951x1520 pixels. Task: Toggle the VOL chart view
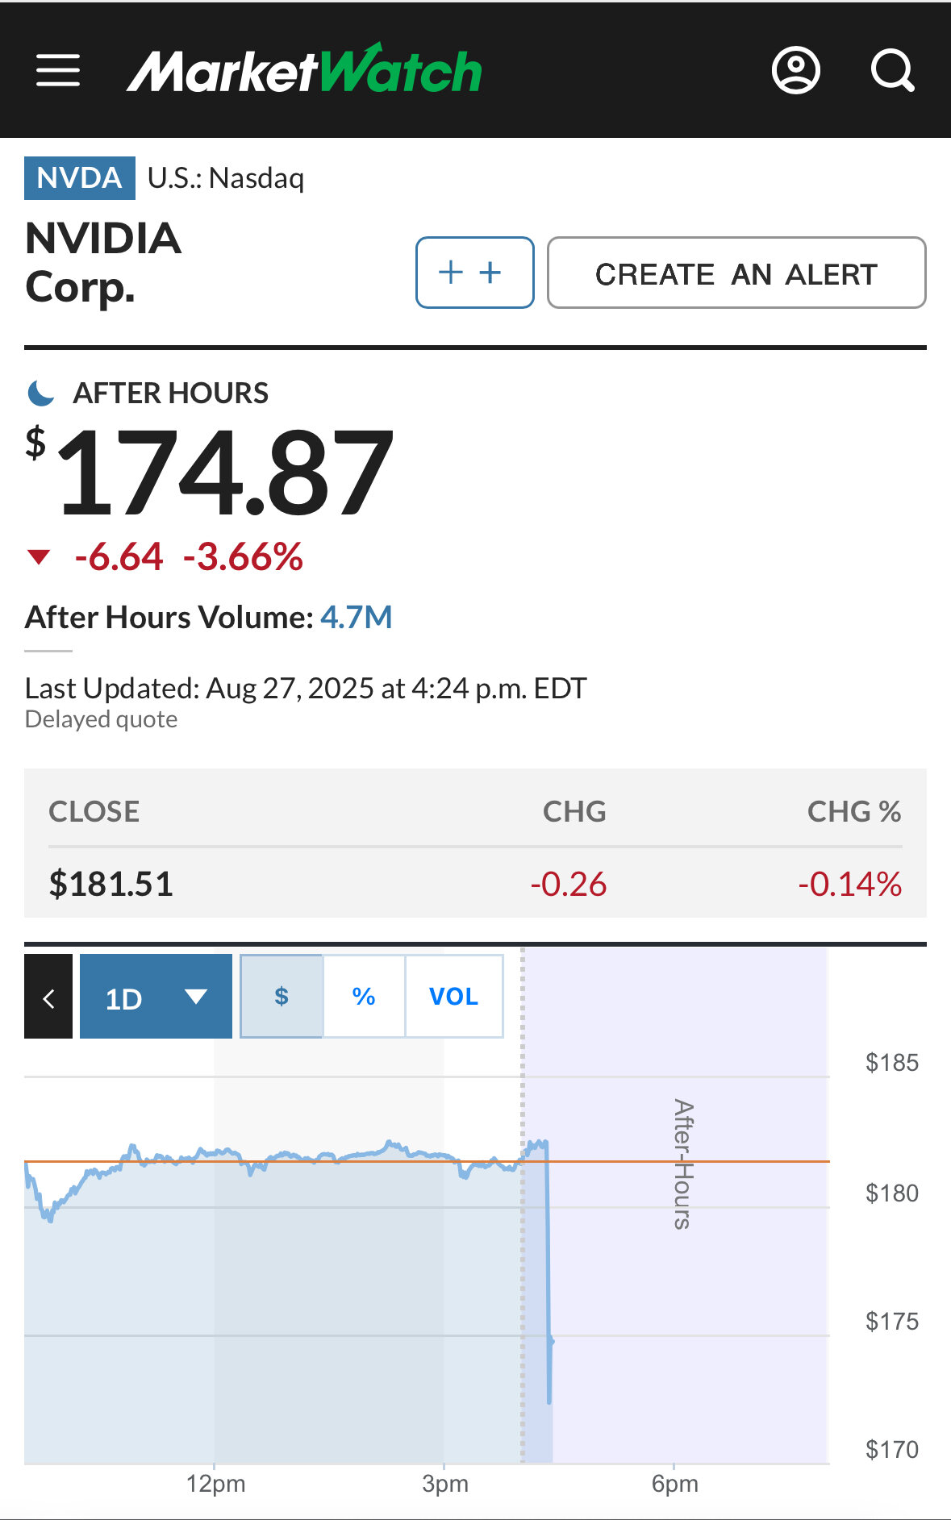(453, 997)
